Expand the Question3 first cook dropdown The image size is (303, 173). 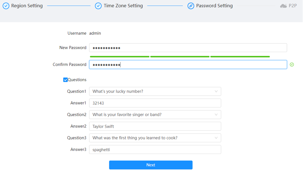(x=155, y=138)
